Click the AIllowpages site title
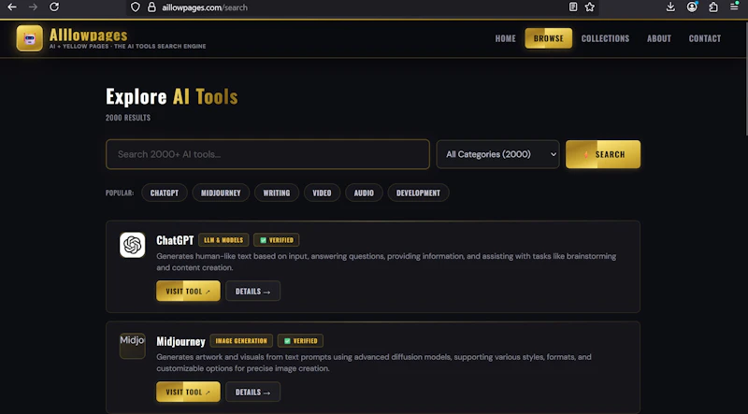Viewport: 748px width, 414px height. tap(88, 35)
